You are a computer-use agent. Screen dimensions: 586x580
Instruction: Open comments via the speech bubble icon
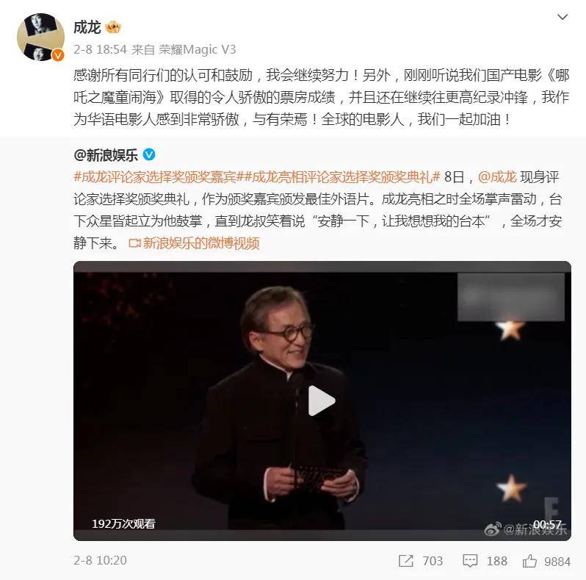coord(470,561)
